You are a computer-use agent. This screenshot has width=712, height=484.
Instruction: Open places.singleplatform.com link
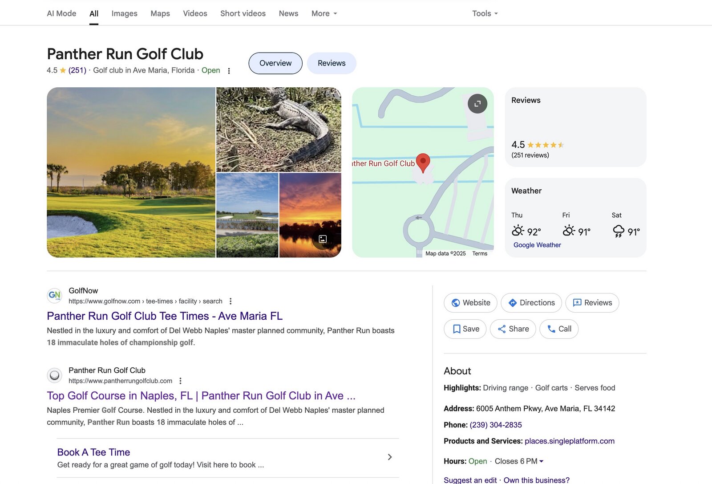570,441
